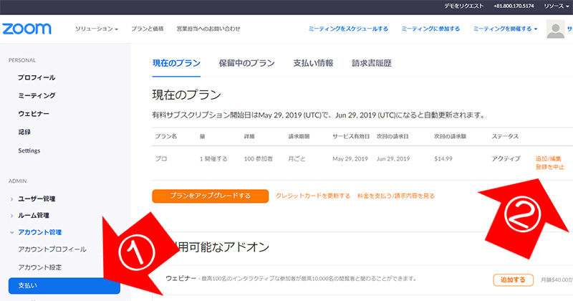573x301 pixels.
Task: Click the 追加/編集 link for the Pro plan
Action: pos(549,158)
